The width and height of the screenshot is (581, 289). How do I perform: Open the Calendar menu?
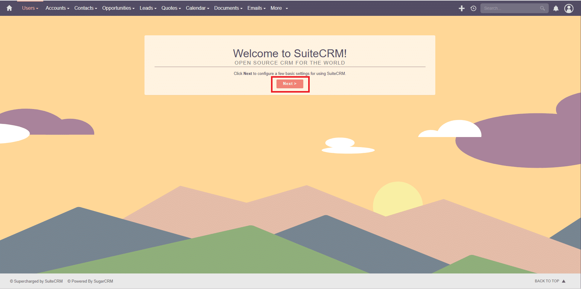[x=198, y=8]
